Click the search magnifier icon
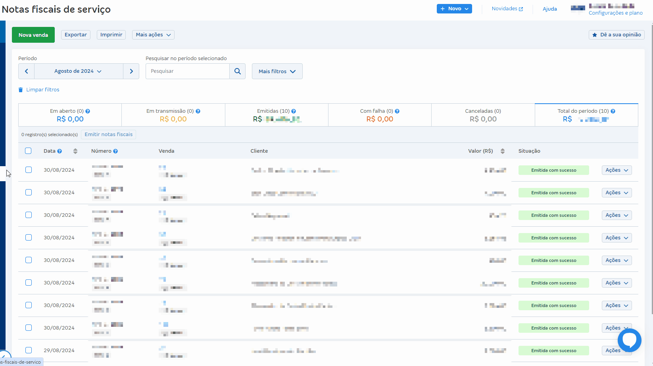 tap(237, 71)
